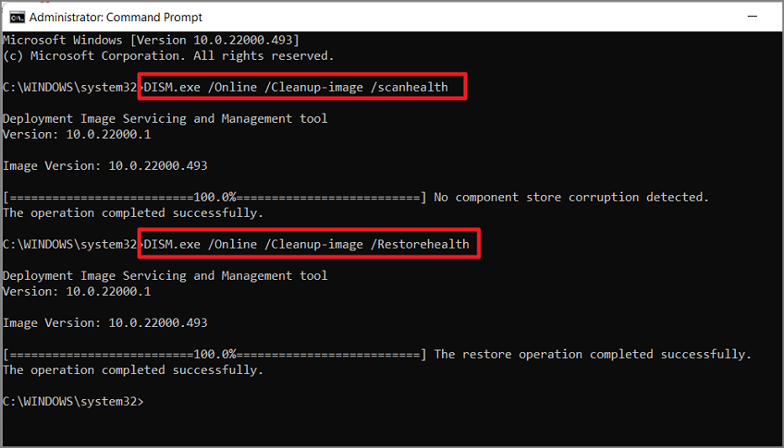Image resolution: width=784 pixels, height=448 pixels.
Task: Click the highlighted DISM /scanhealth command
Action: click(x=296, y=87)
